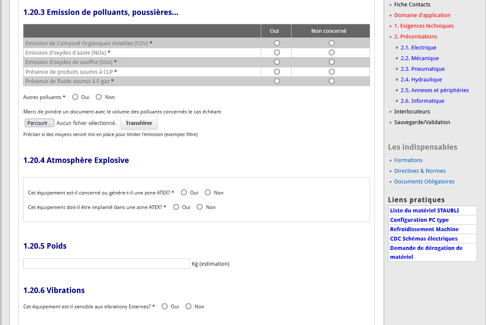Screen dimensions: 486x325
Task: Select Non for sensible aux vibrations Externes
Action: 189,306
